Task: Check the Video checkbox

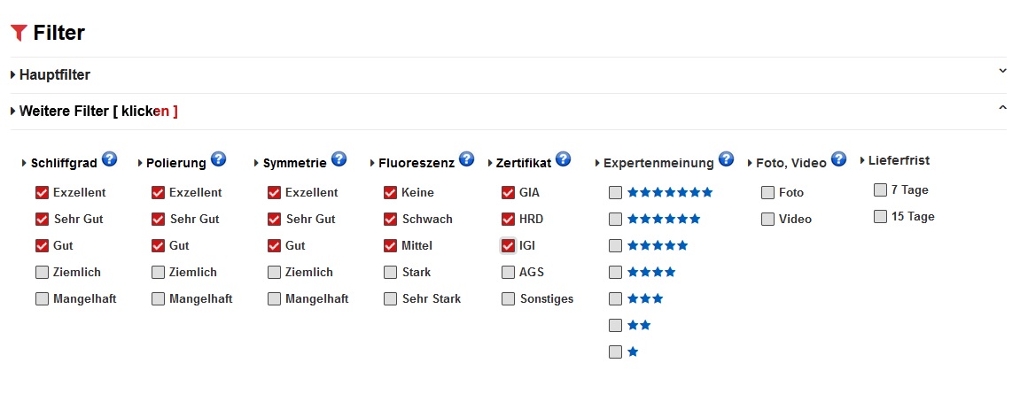Action: 767,219
